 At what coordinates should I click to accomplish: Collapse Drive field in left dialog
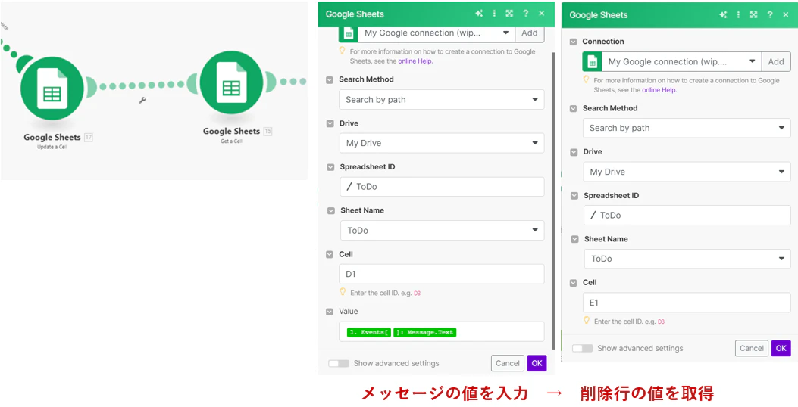point(329,123)
